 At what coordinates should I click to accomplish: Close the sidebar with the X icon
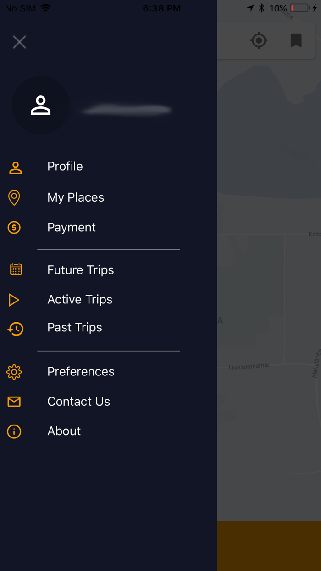pos(19,42)
